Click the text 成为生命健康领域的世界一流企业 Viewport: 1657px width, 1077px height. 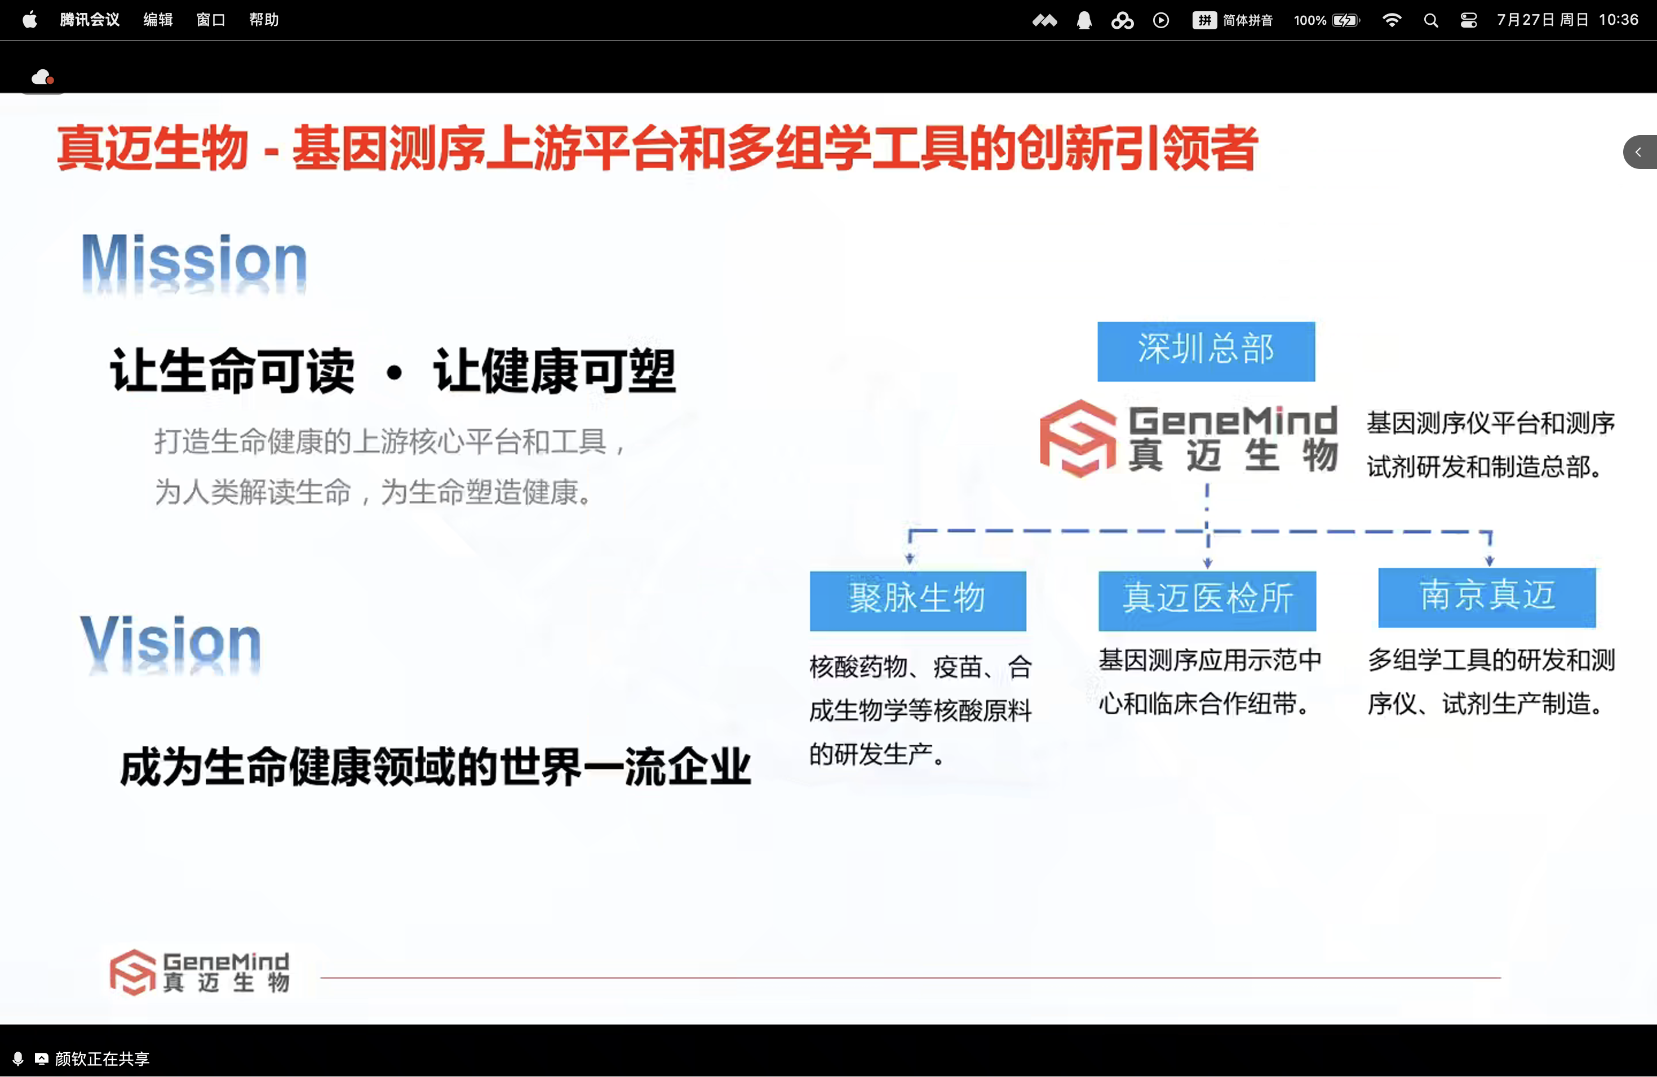tap(436, 766)
